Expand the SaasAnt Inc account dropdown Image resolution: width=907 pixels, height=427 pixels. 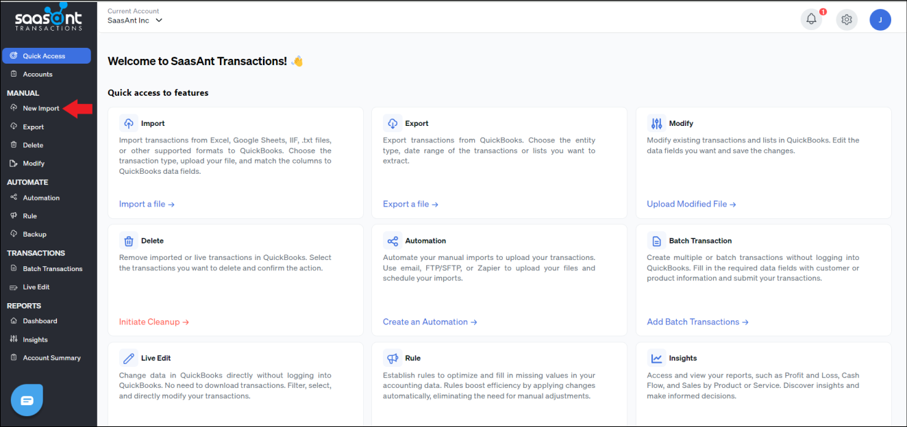pyautogui.click(x=135, y=21)
